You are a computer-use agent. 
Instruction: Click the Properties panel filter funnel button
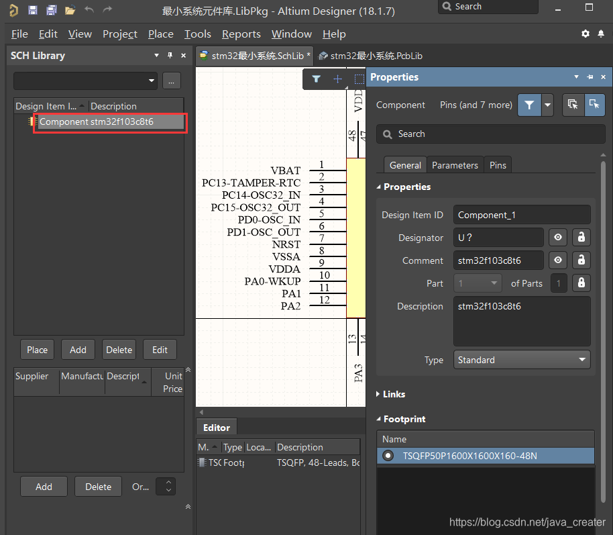[529, 105]
